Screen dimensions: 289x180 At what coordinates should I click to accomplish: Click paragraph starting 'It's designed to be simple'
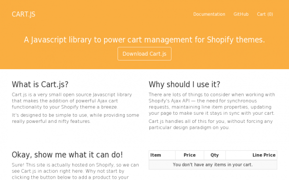click(76, 118)
